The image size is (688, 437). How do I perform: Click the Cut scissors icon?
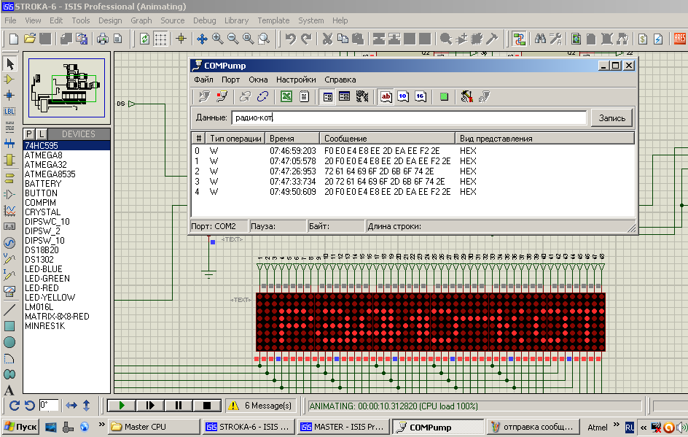327,39
